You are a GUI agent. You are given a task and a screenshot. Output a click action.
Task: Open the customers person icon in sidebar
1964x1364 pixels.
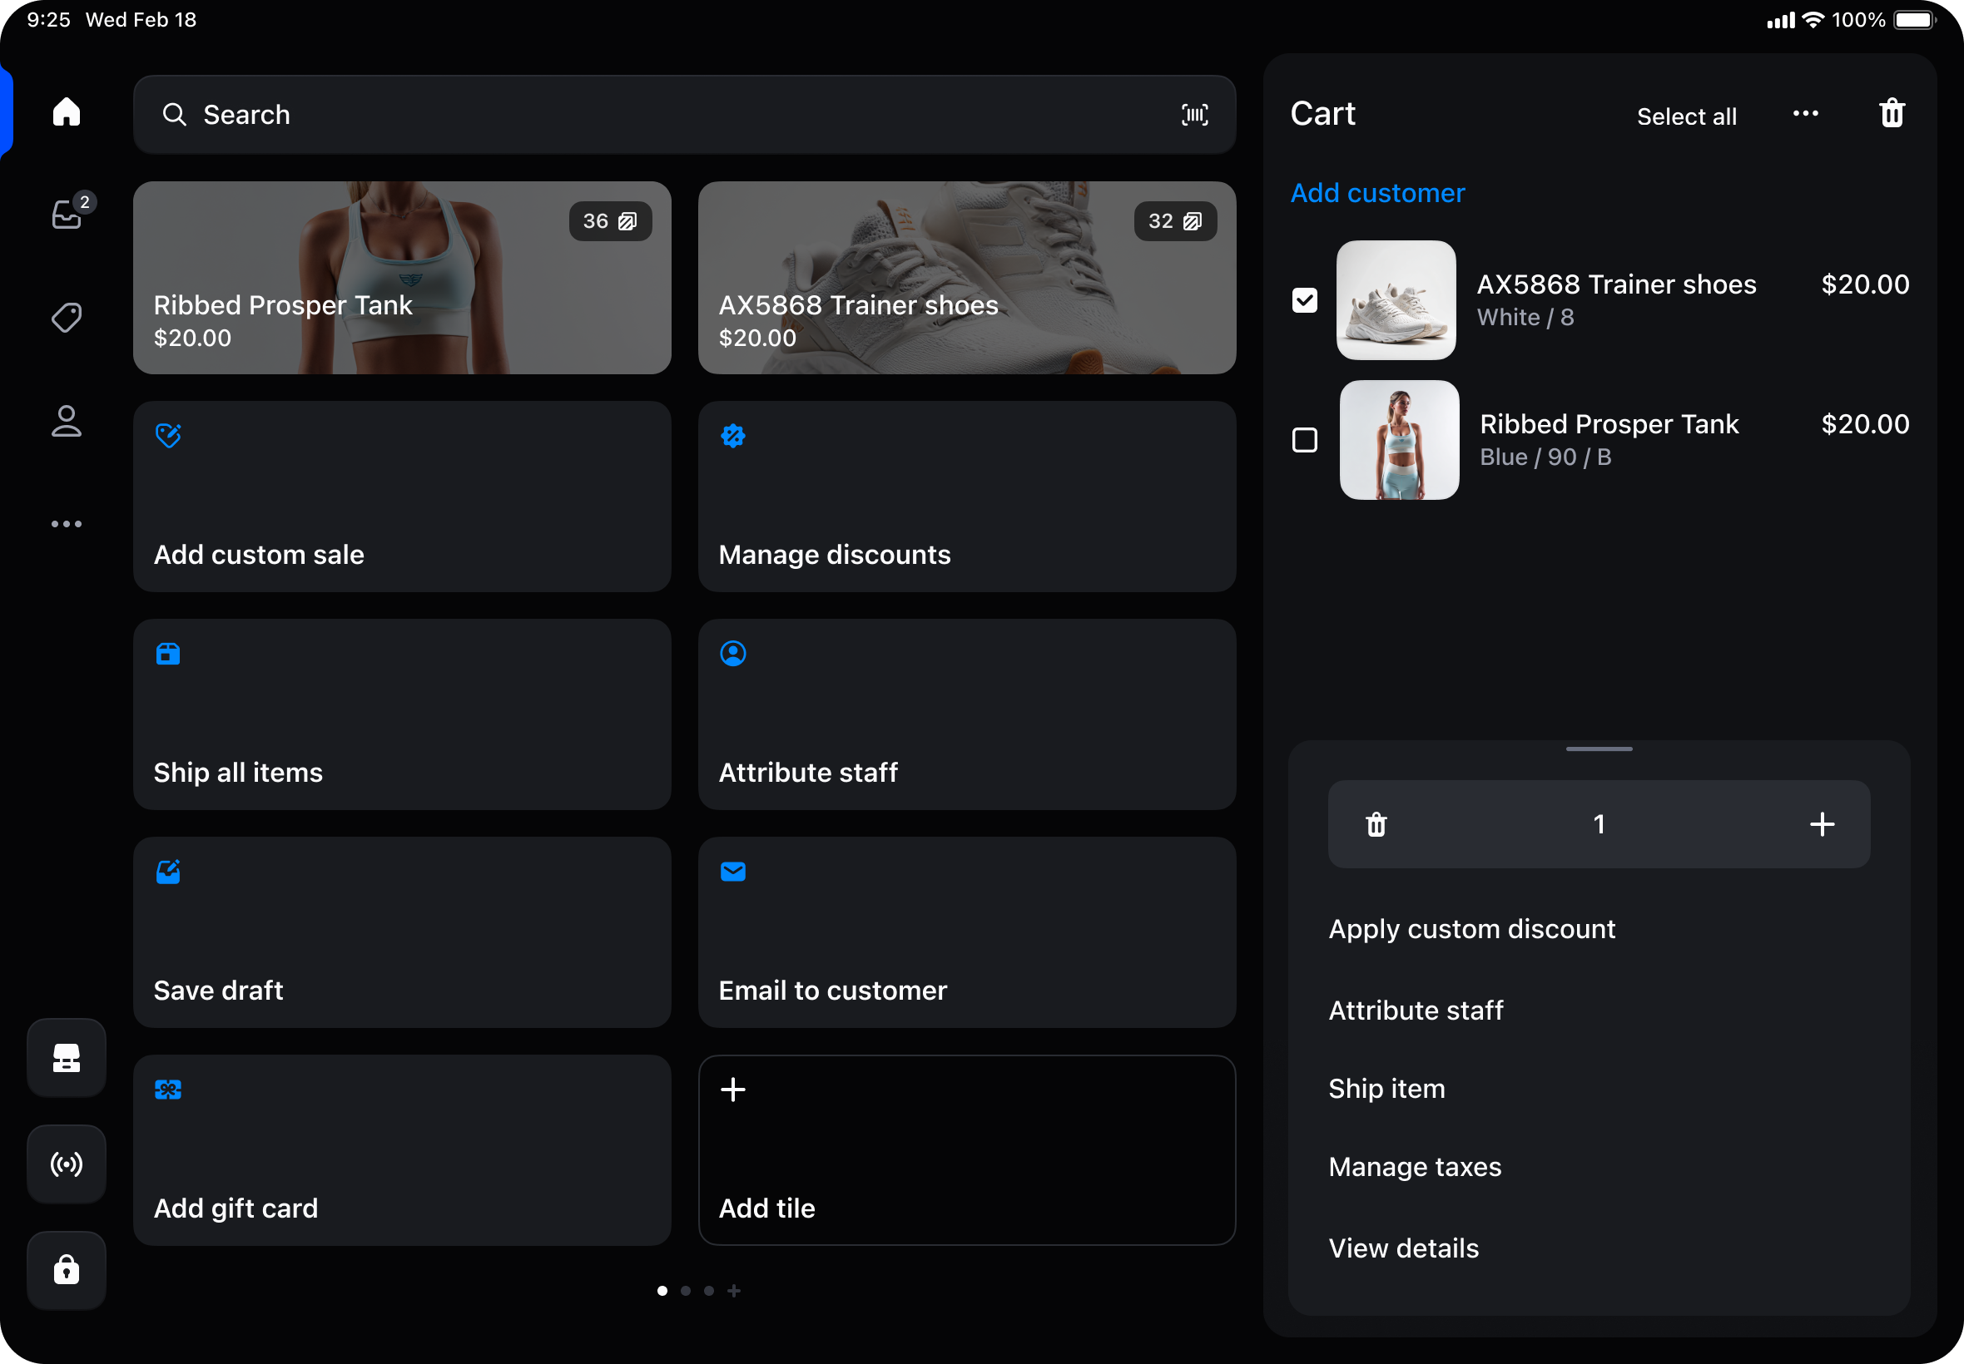click(x=66, y=422)
